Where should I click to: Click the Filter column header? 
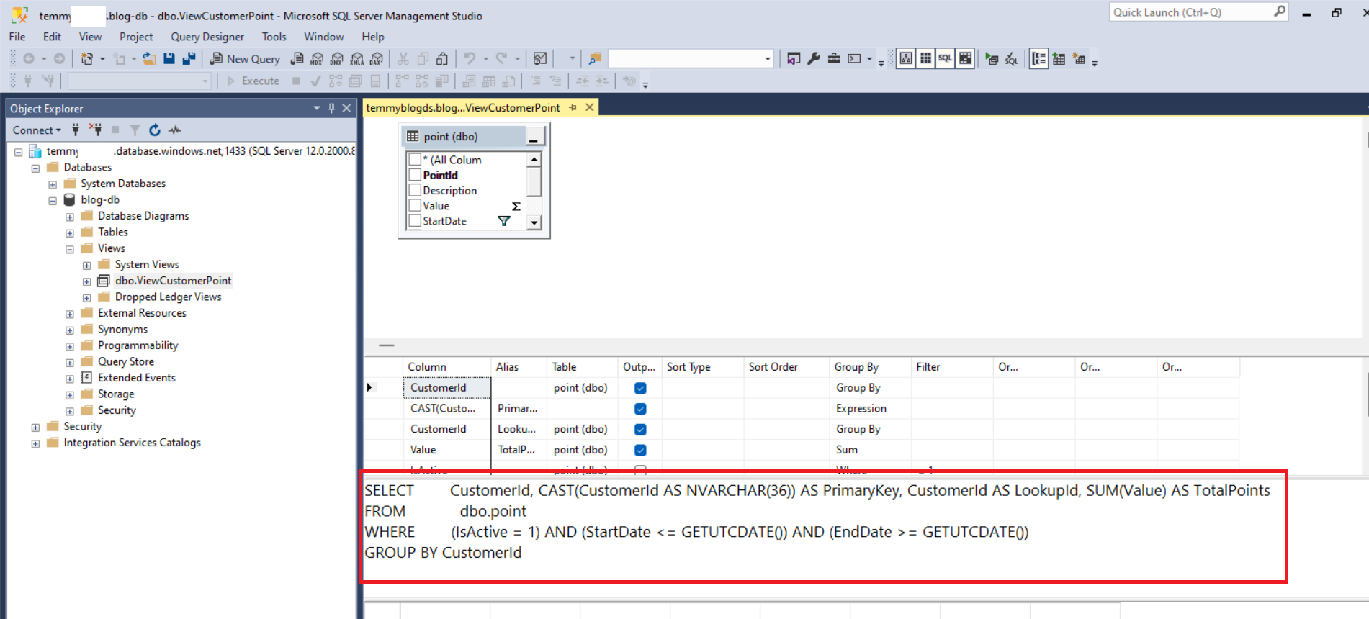pos(952,367)
